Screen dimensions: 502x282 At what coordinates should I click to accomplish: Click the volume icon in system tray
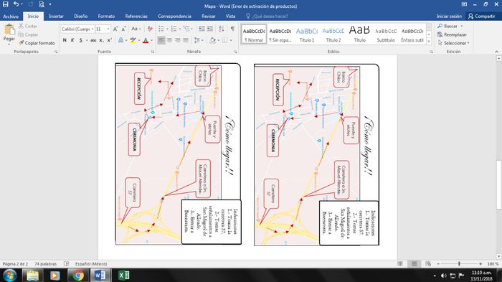pos(444,276)
